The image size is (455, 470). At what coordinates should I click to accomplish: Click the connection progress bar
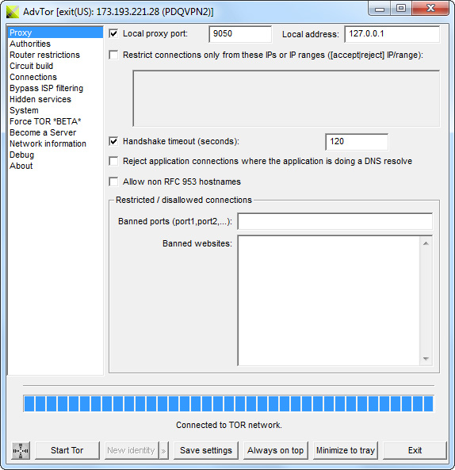229,403
